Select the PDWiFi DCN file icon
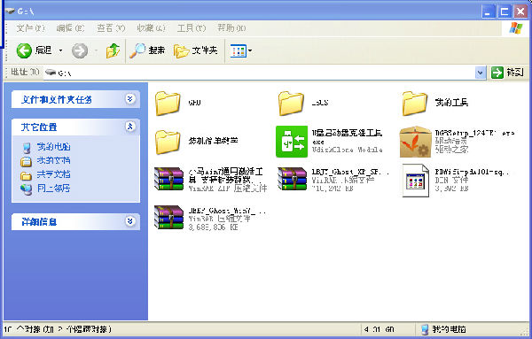The height and width of the screenshot is (339, 532). point(415,180)
